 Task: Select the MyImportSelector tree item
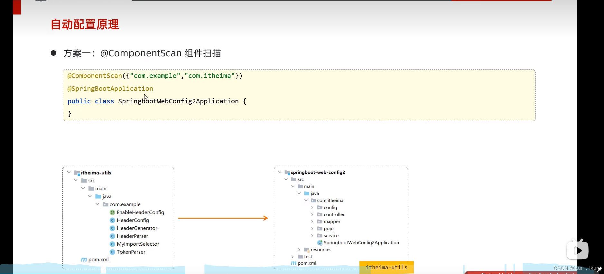coord(135,244)
